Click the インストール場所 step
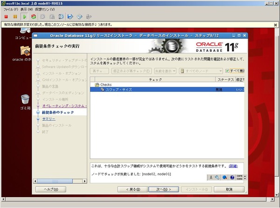Screen dimensions: 280x208 pyautogui.click(x=55, y=99)
